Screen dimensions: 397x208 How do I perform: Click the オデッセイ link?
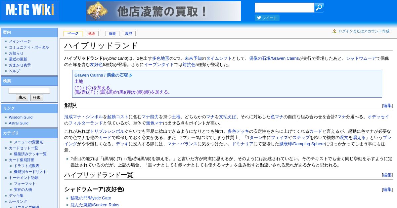pos(378,117)
